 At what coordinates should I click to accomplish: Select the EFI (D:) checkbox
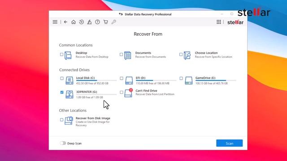click(122, 78)
